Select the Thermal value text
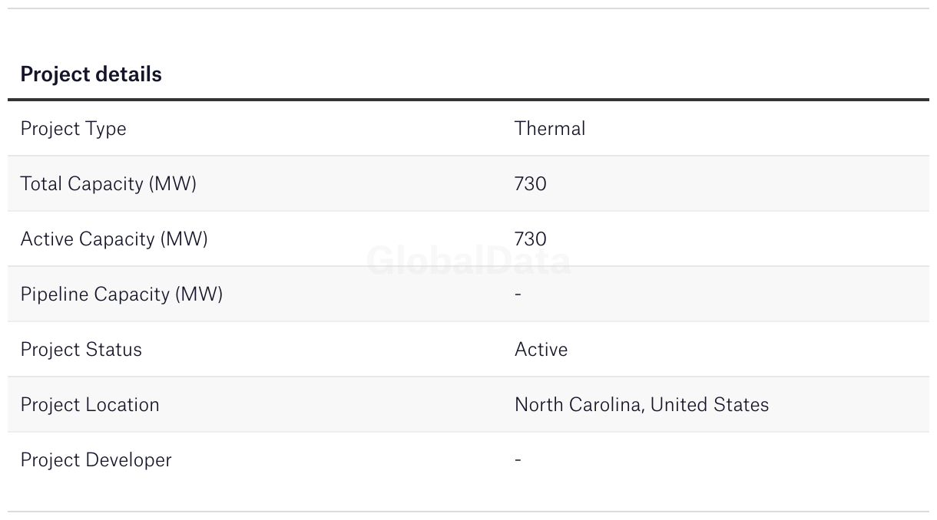 [x=550, y=128]
